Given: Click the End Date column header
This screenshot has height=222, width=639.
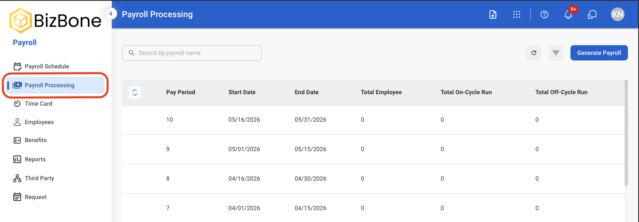Looking at the screenshot, I should coord(307,92).
